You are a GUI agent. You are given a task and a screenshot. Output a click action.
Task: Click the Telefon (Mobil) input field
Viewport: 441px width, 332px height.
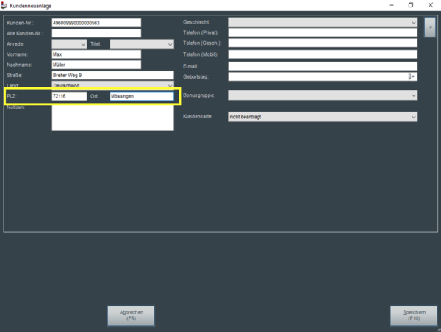pyautogui.click(x=322, y=54)
